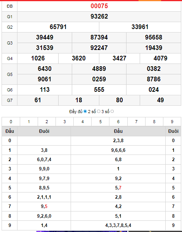Click the G7 prize number 80
The width and height of the screenshot is (182, 232).
(x=120, y=100)
